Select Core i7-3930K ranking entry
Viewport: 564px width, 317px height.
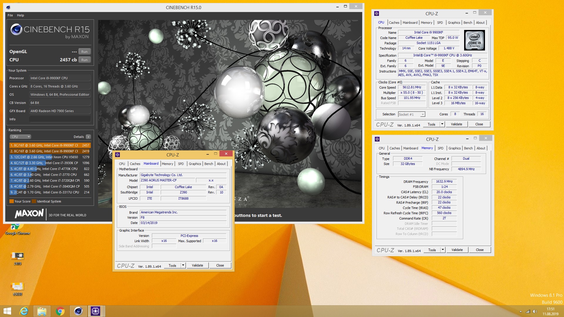[x=50, y=163]
